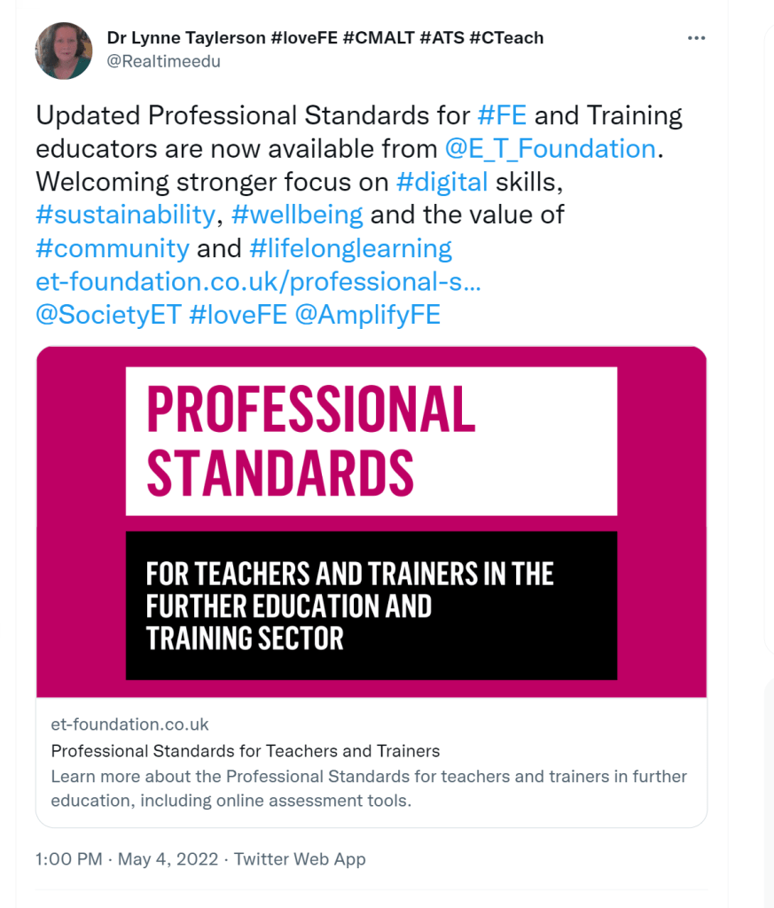Open the #community hashtag
Screen dimensions: 774x908
tap(111, 248)
